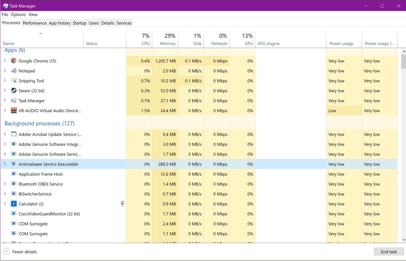The width and height of the screenshot is (406, 261).
Task: Switch to the Performance tab
Action: pyautogui.click(x=34, y=23)
